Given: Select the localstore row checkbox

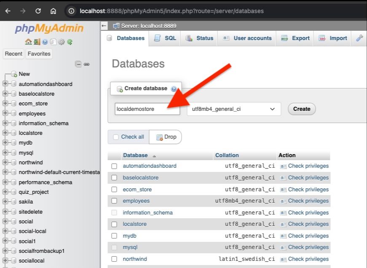Looking at the screenshot, I should click(x=114, y=224).
